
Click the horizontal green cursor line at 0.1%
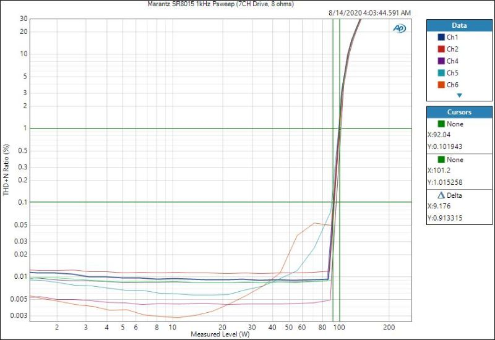tap(186, 202)
